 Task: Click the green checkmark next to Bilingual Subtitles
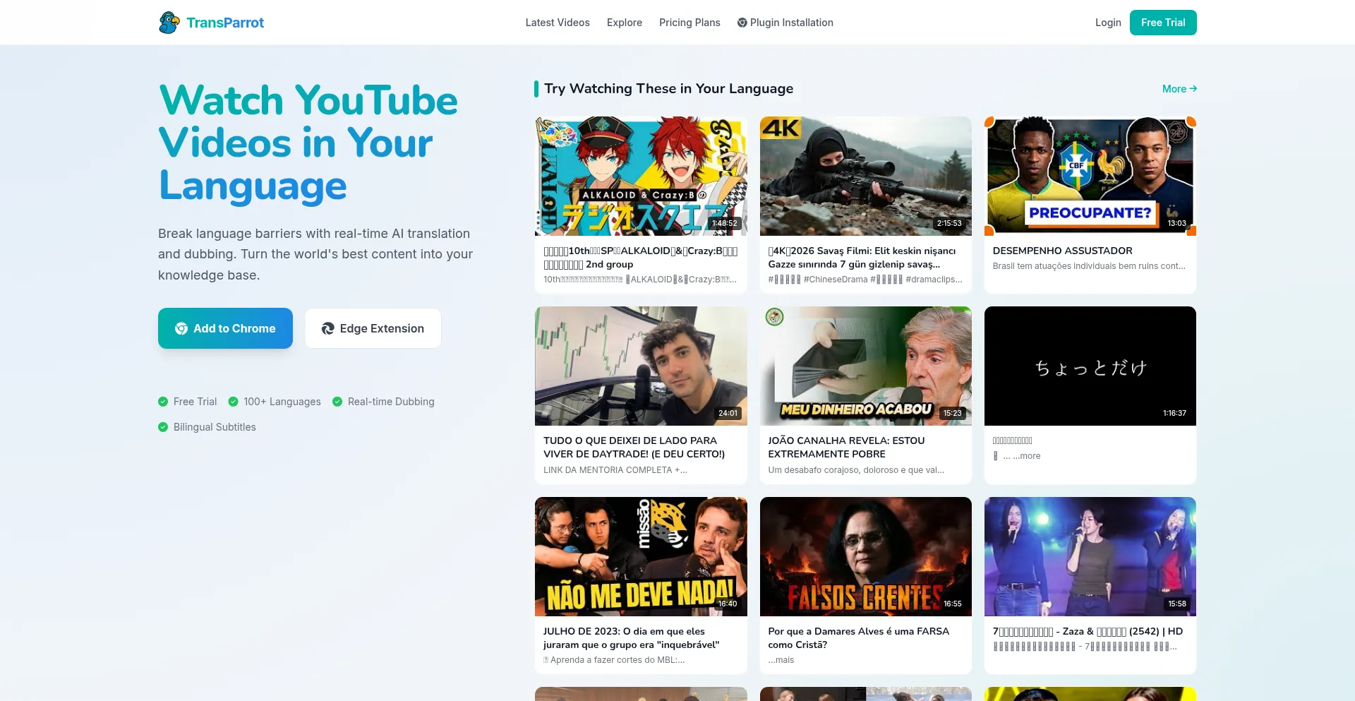163,427
